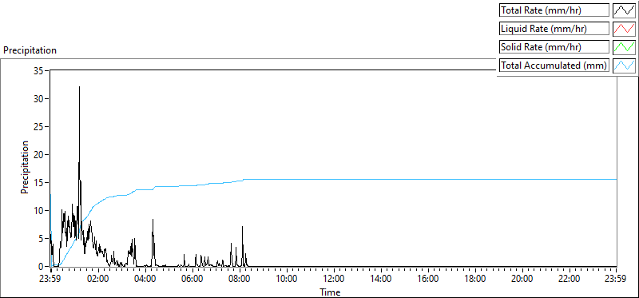Screen dimensions: 639x298
Task: Click the 0 label on the Y axis
Action: pos(41,267)
